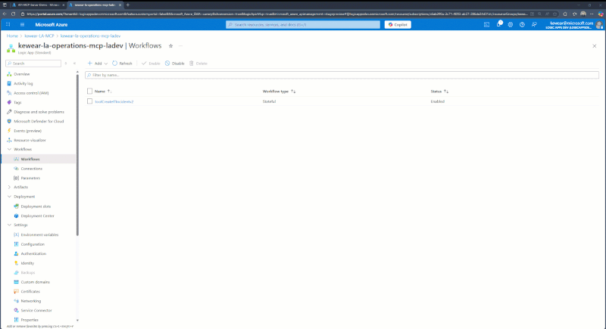Screen dimensions: 606x329
Task: Click Disable in the command bar
Action: 175,64
